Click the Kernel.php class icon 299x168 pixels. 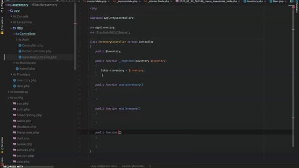(17, 69)
